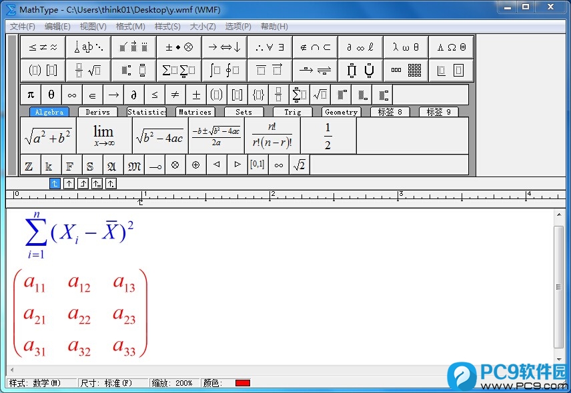Open the 编辑(E) menu
The image size is (571, 393).
[57, 27]
